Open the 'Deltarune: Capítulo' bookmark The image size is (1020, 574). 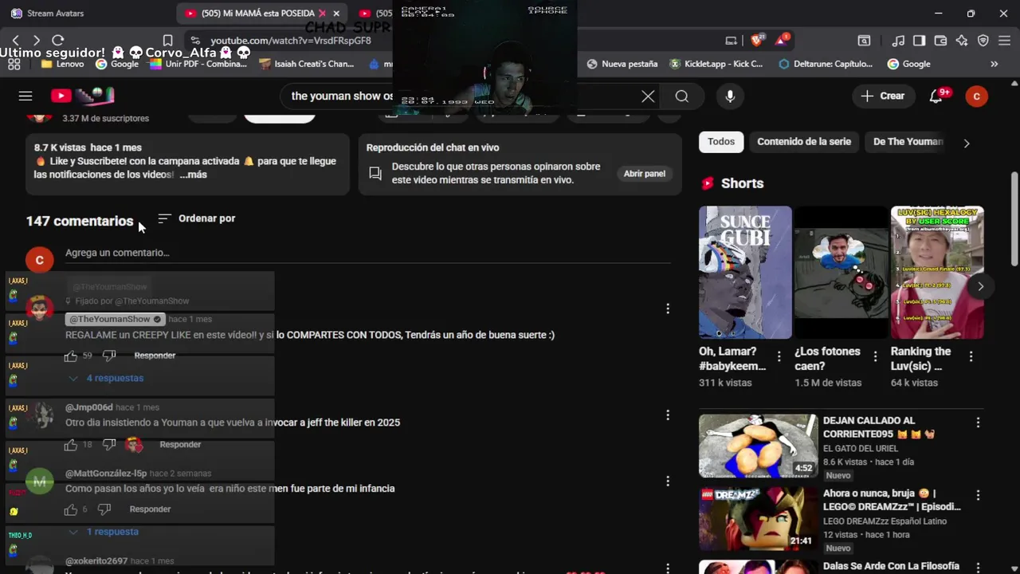825,64
